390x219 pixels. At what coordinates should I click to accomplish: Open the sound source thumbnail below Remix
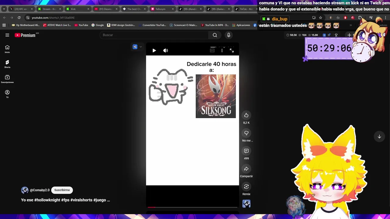pyautogui.click(x=246, y=204)
